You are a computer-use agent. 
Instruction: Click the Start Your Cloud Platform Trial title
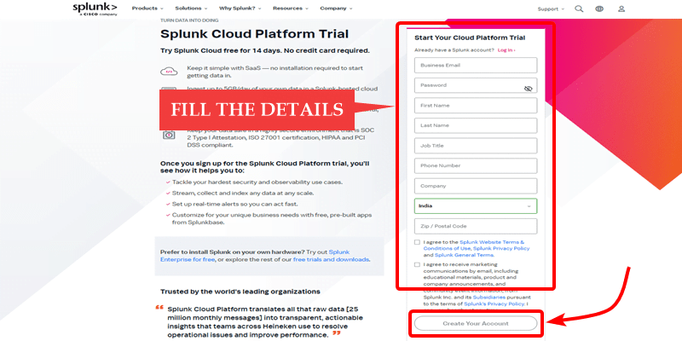(x=470, y=38)
